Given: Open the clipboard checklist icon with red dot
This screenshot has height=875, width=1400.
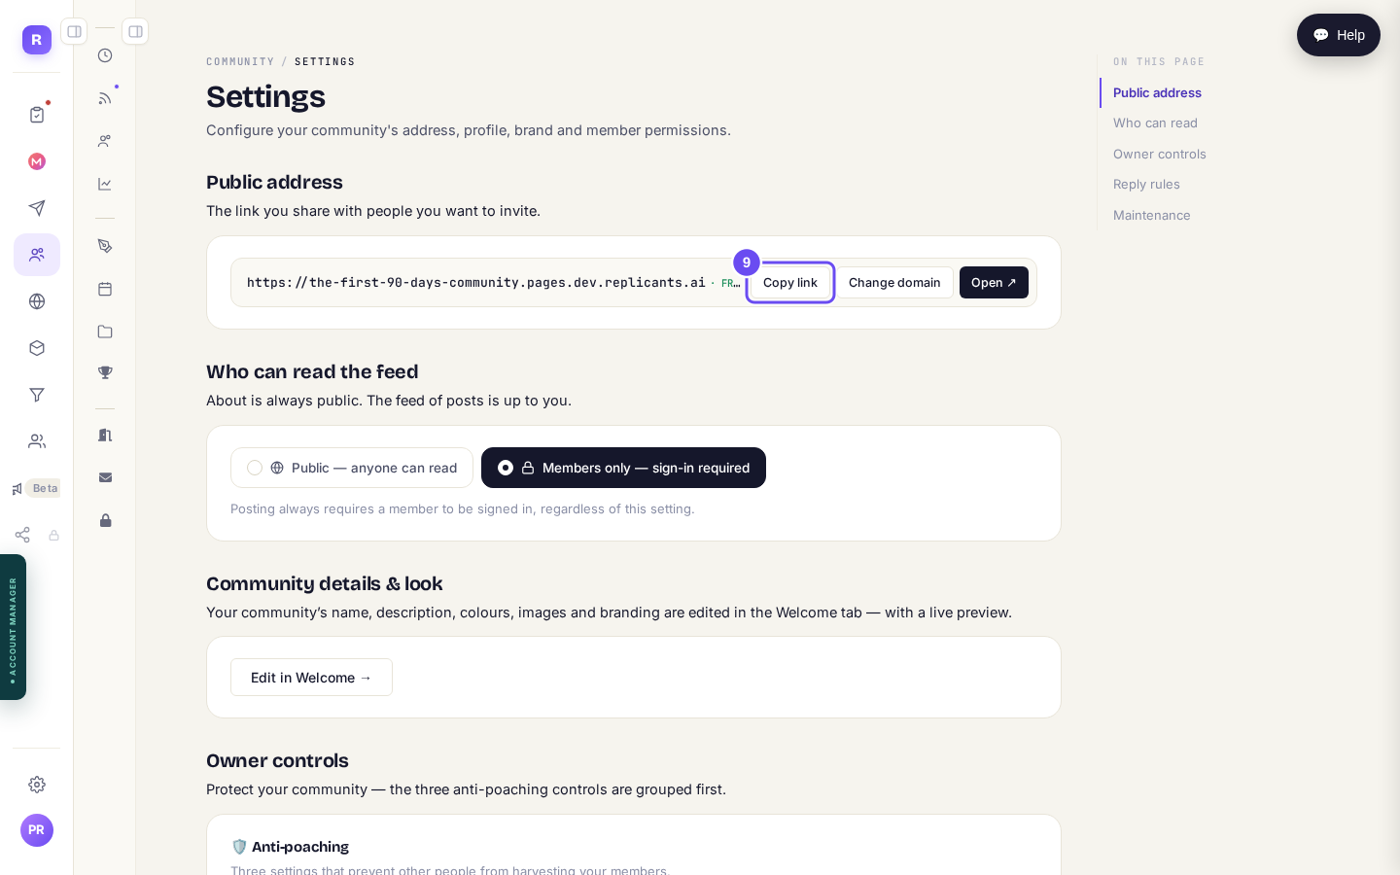Looking at the screenshot, I should click(37, 115).
